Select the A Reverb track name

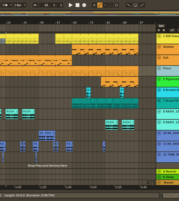(x=169, y=171)
